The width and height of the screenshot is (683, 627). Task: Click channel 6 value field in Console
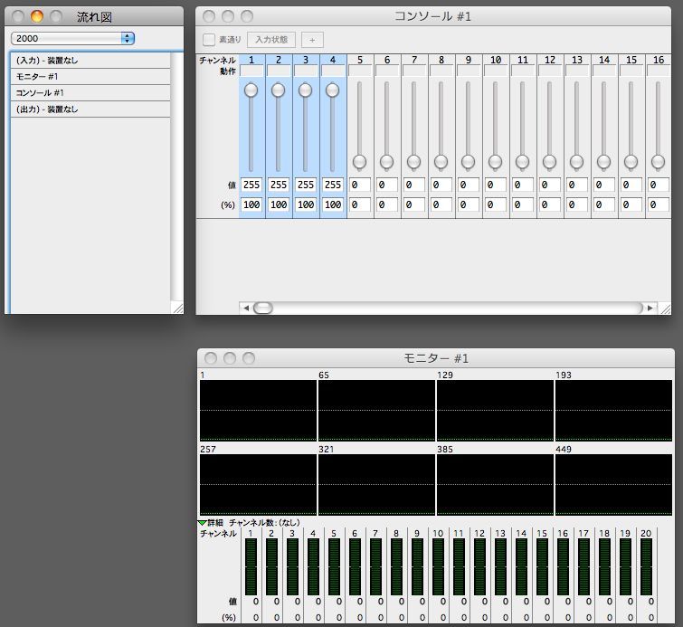pos(387,185)
